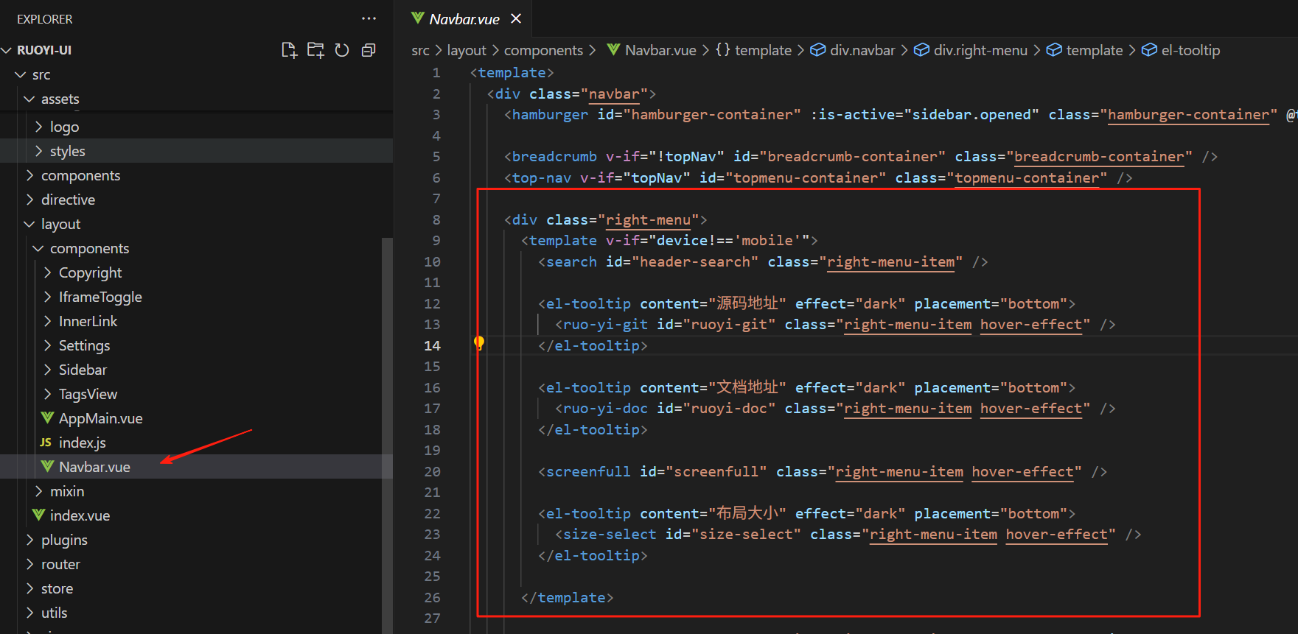Close the Navbar.vue editor tab
The image size is (1298, 634).
(x=516, y=18)
